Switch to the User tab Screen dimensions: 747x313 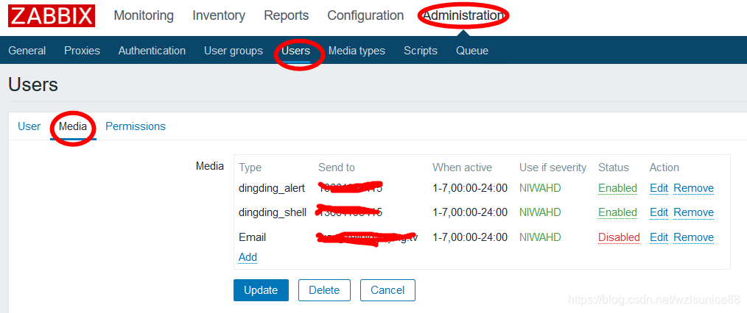(29, 126)
